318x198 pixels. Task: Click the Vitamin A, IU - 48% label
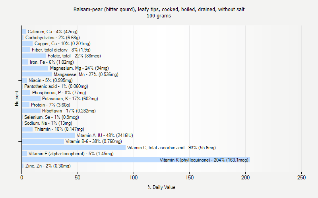tap(105, 135)
